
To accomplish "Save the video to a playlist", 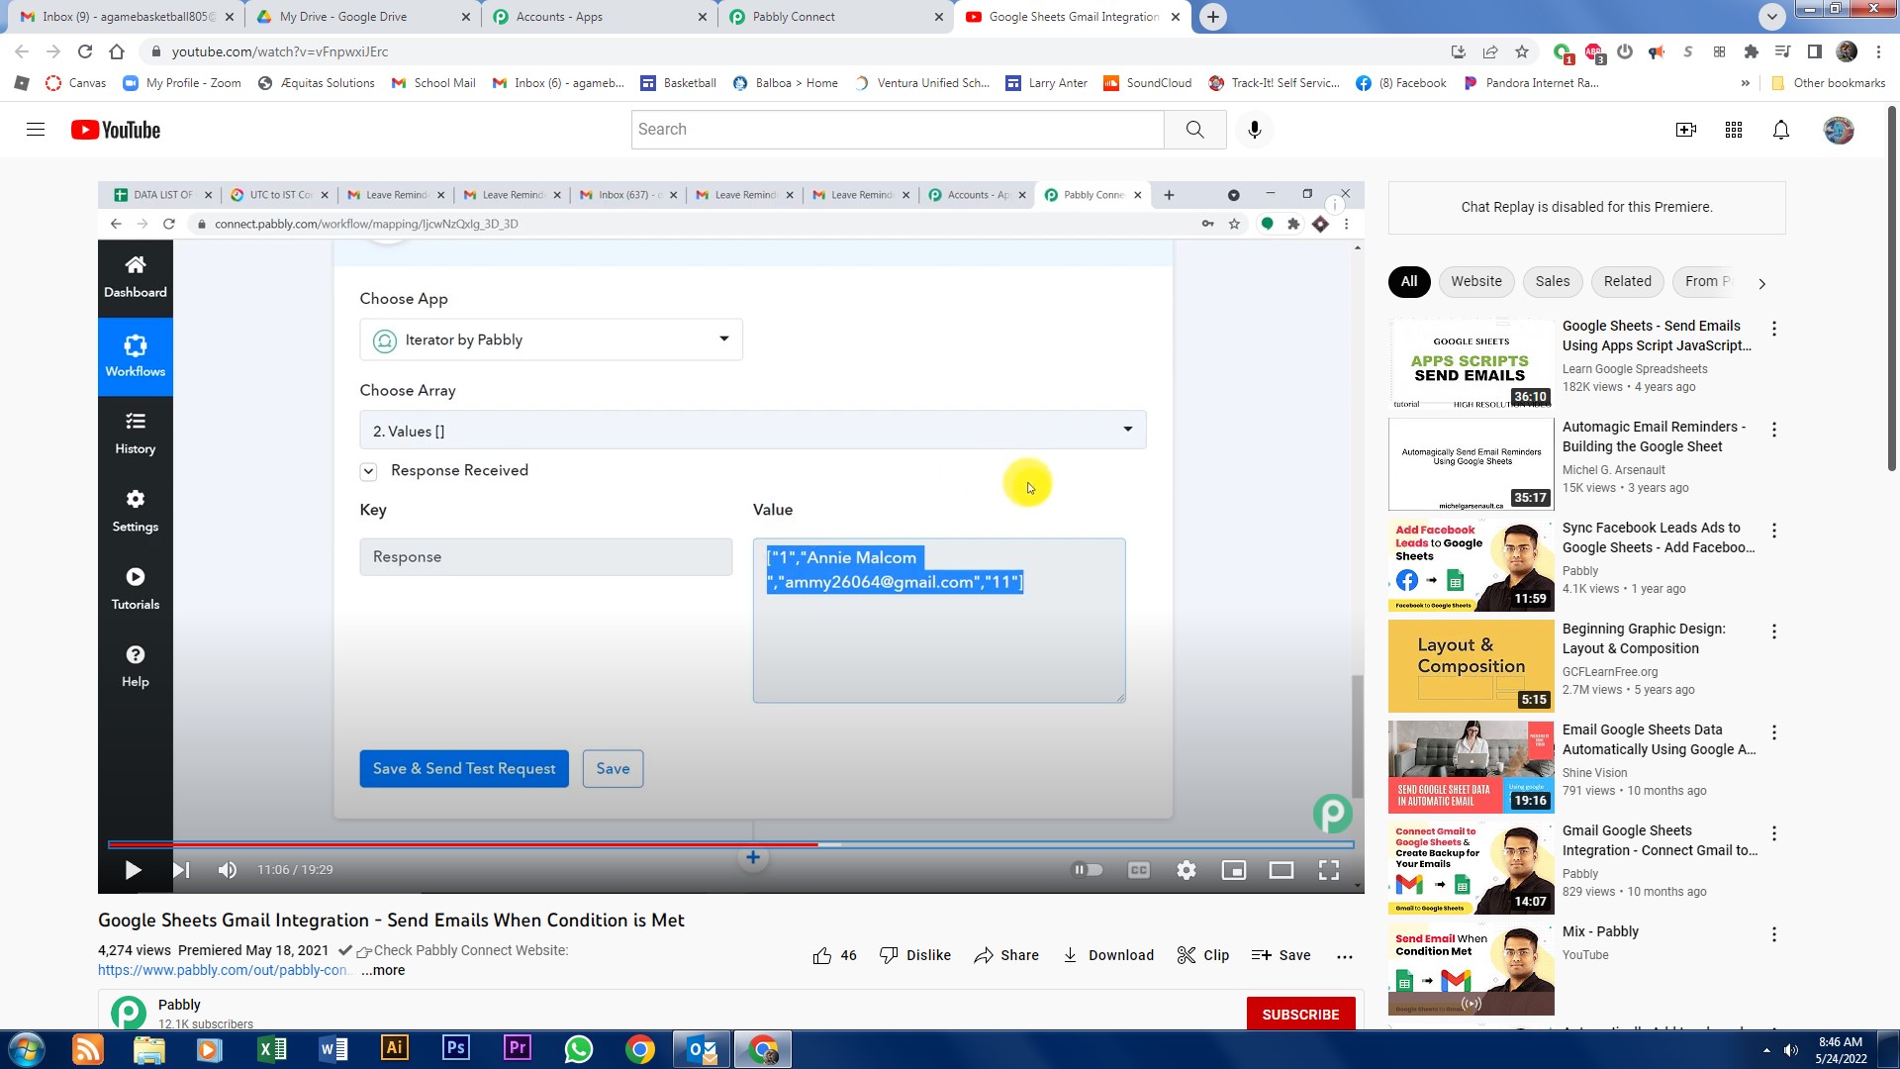I will 1282,955.
